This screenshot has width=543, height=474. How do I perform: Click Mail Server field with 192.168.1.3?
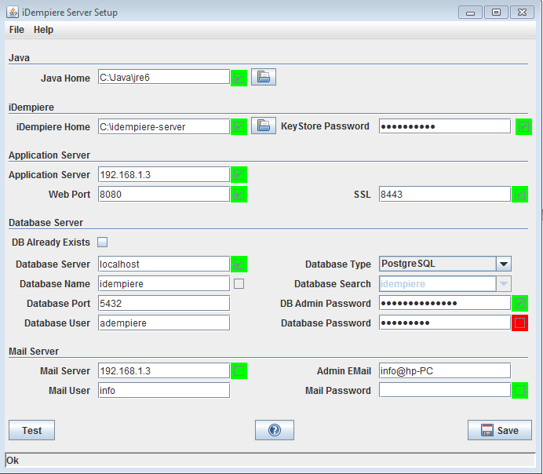point(164,371)
